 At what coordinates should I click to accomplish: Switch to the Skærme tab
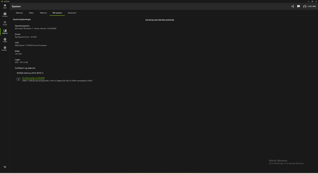tap(19, 13)
